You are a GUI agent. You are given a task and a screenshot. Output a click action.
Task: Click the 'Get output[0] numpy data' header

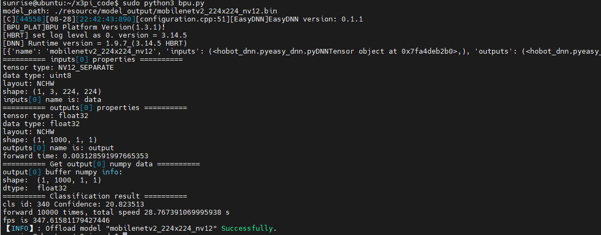click(x=101, y=164)
